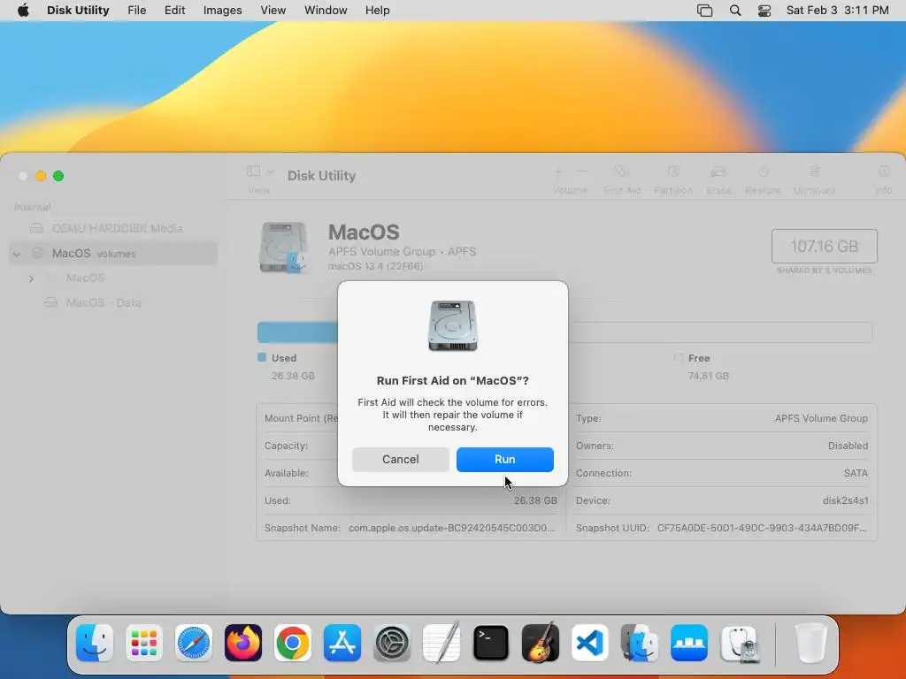This screenshot has height=679, width=906.
Task: Select QEMU HARDDISK Media in the sidebar
Action: tap(113, 228)
